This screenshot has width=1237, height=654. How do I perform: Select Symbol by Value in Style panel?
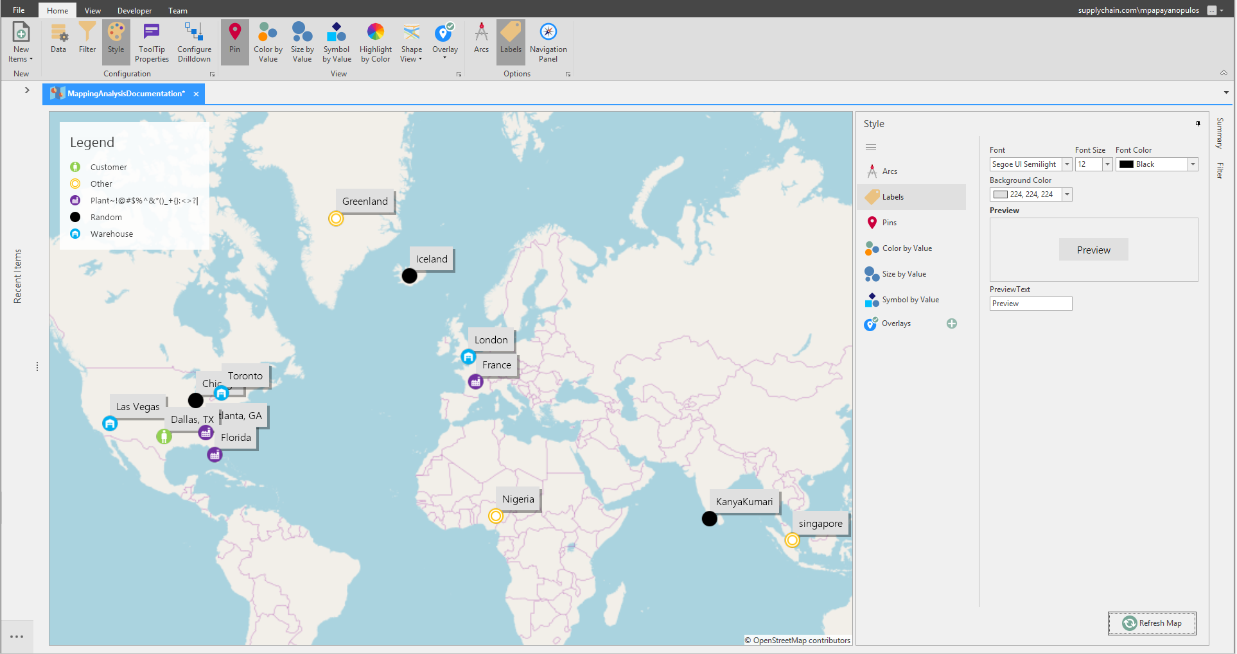[x=911, y=300]
